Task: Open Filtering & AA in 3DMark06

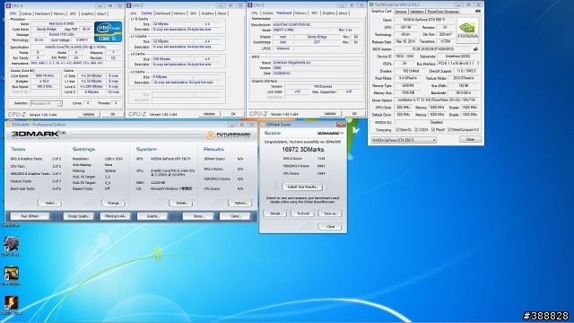Action: 116,216
